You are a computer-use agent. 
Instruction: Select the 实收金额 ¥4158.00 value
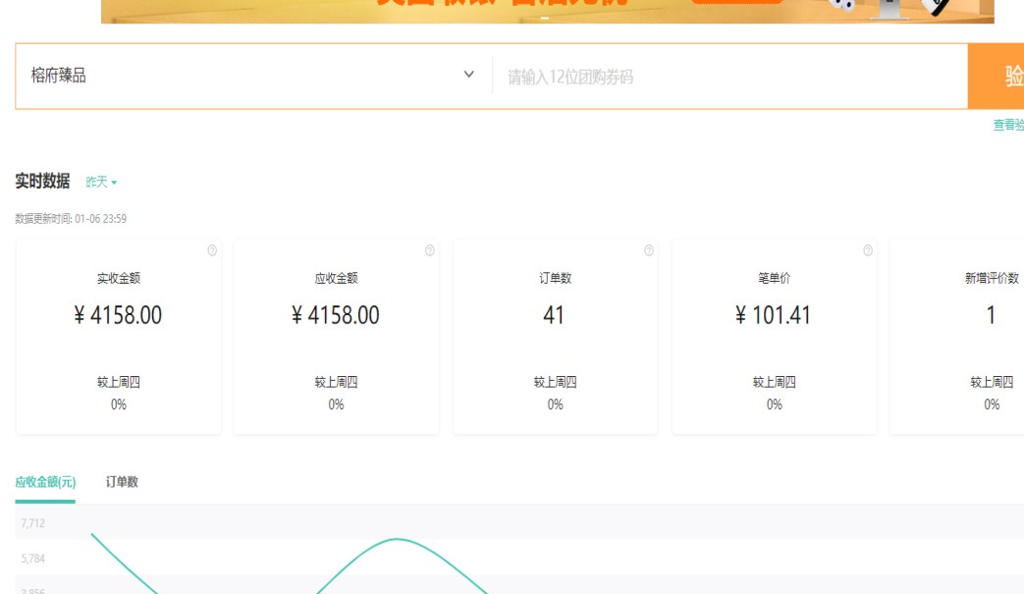point(119,315)
